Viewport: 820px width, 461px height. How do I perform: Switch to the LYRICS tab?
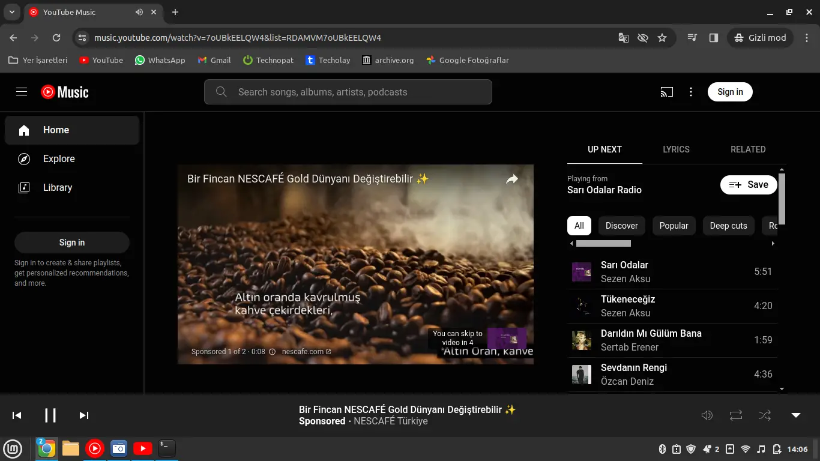(x=676, y=149)
